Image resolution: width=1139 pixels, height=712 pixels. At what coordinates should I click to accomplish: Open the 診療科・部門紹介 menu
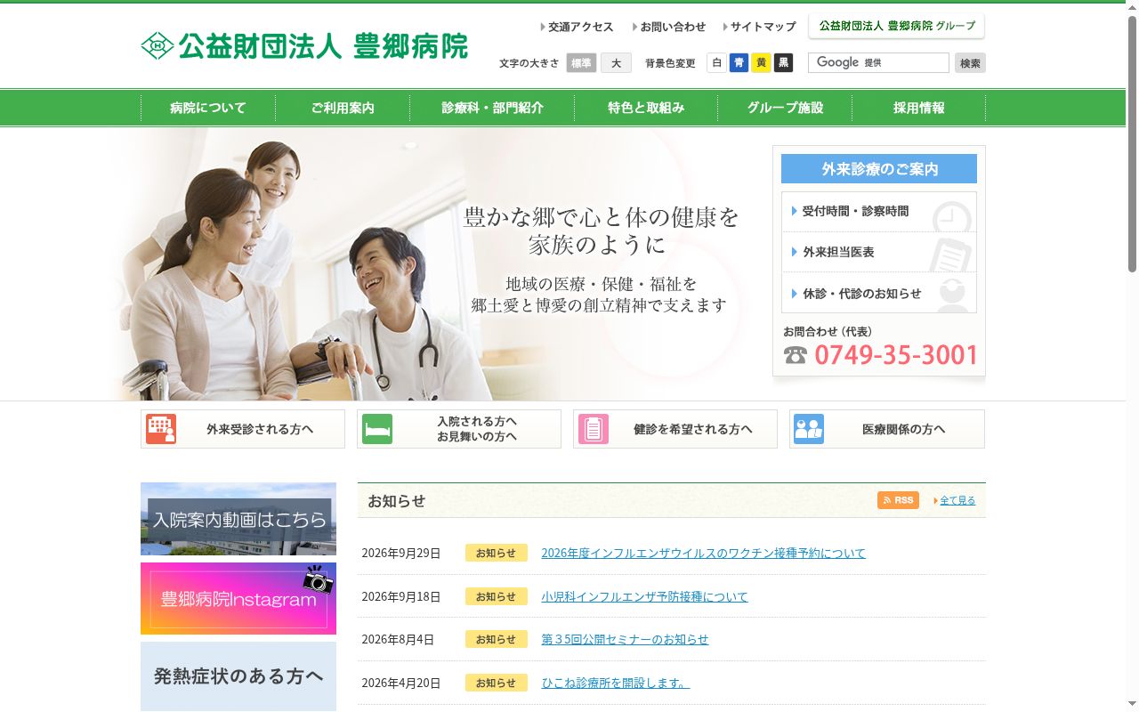pos(492,108)
